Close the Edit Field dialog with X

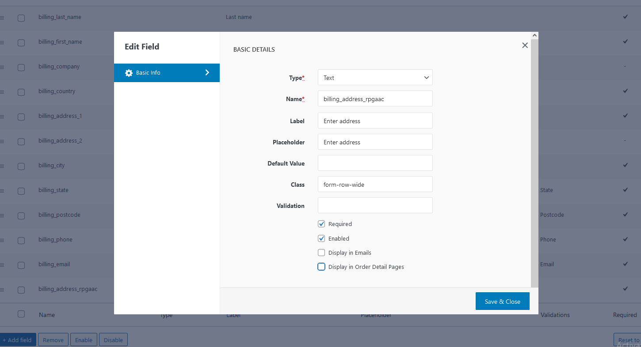[525, 45]
